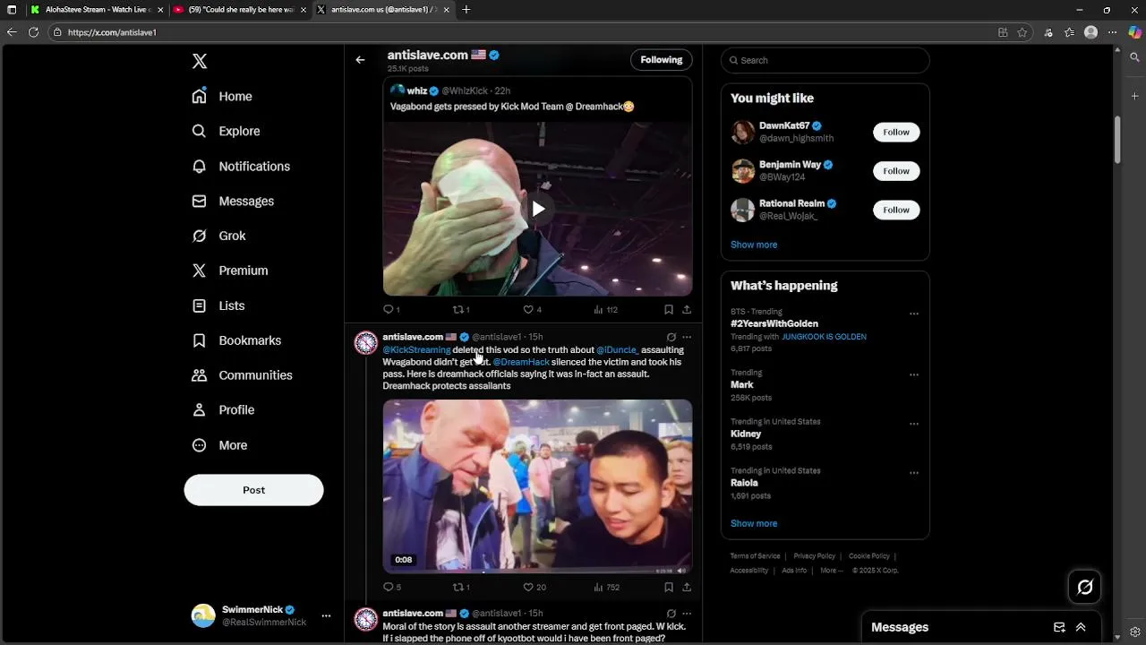Viewport: 1146px width, 645px height.
Task: Share the post with 112 views
Action: (x=687, y=310)
